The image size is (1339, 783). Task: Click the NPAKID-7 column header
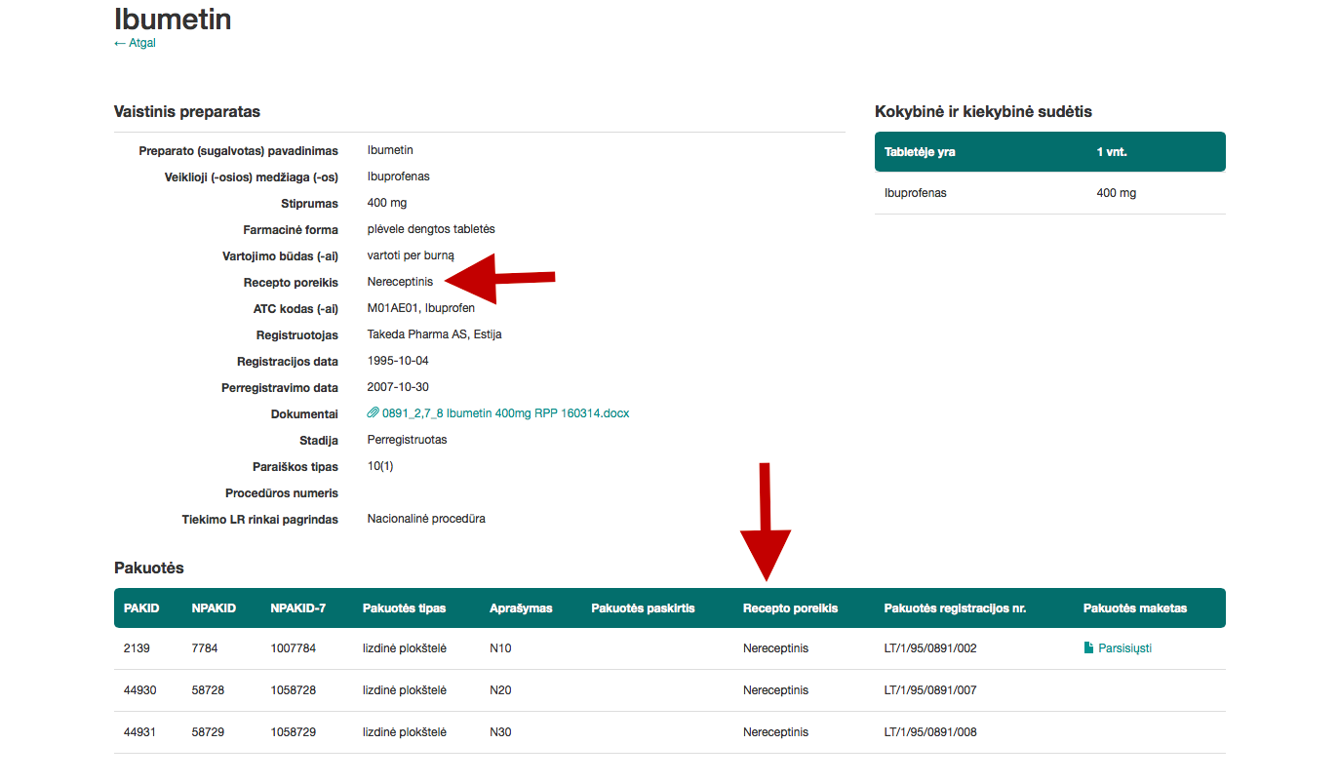pos(298,608)
